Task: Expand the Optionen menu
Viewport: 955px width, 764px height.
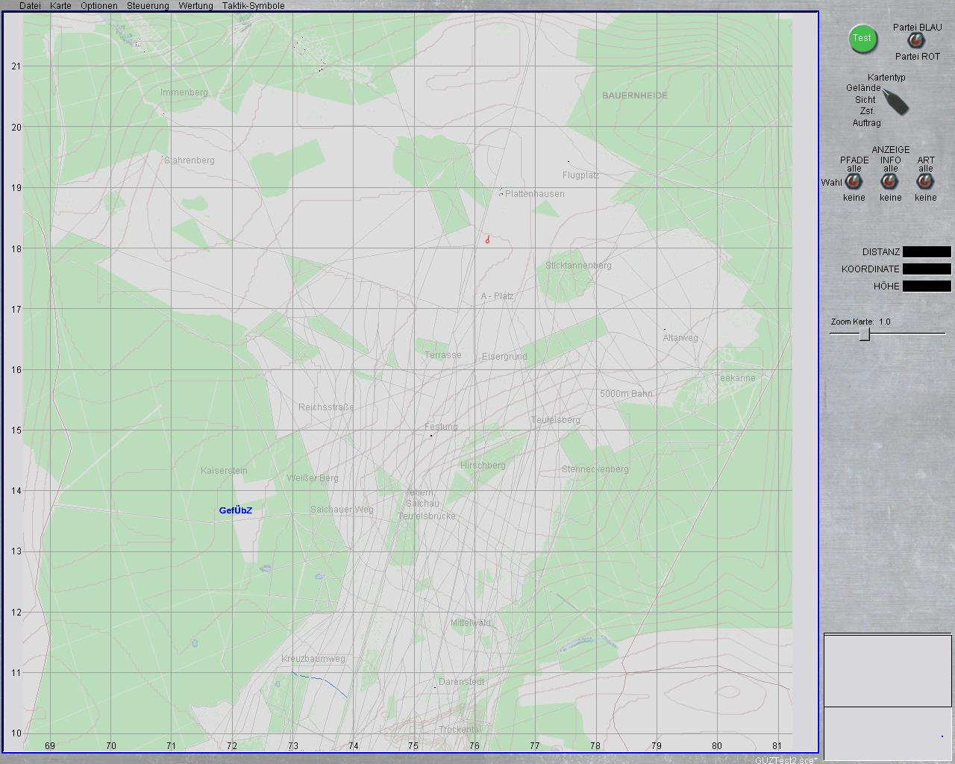Action: click(x=99, y=6)
